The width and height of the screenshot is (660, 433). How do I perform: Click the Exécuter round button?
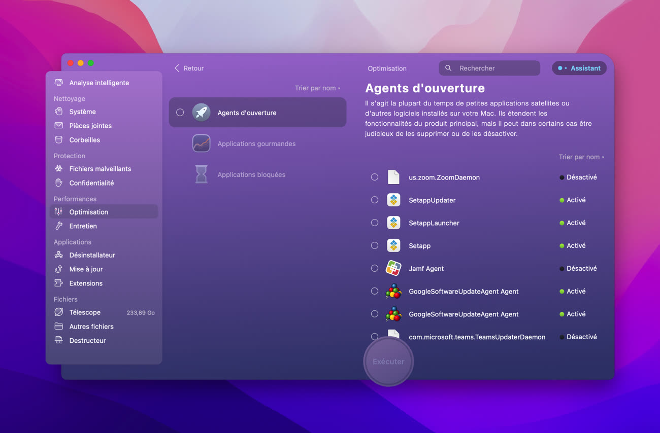388,362
